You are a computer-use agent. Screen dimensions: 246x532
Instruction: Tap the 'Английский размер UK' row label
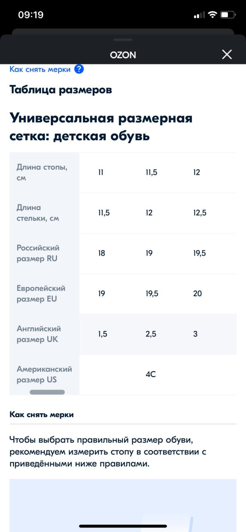point(39,334)
